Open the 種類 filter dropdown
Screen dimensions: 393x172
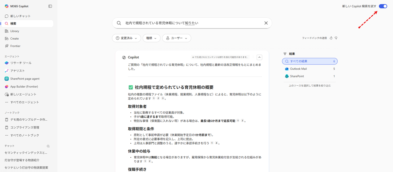pos(151,38)
